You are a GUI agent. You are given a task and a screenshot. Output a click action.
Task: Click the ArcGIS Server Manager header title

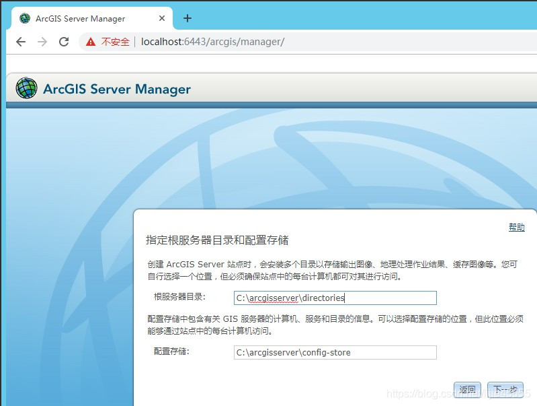[x=117, y=89]
